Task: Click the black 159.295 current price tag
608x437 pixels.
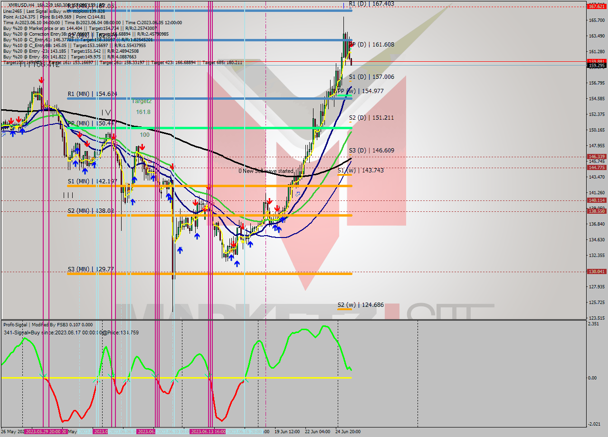Action: [x=596, y=66]
